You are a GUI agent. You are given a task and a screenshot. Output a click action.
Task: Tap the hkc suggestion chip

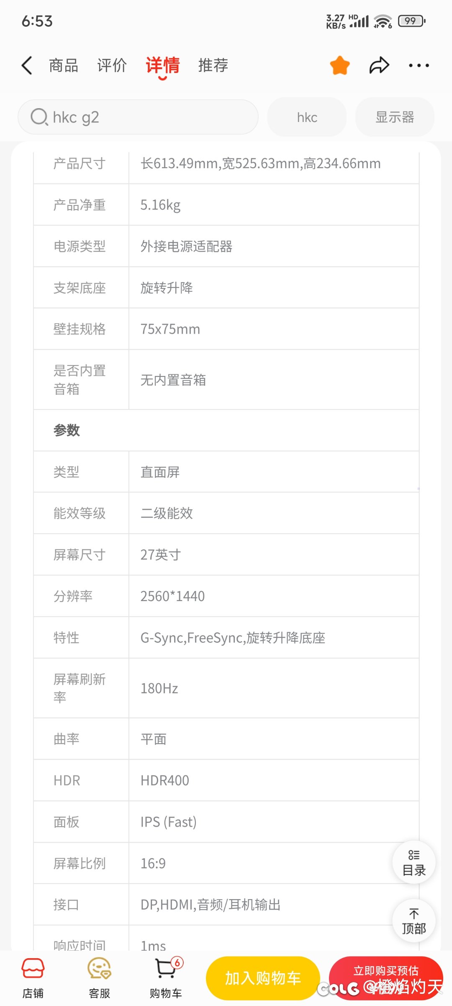coord(307,117)
